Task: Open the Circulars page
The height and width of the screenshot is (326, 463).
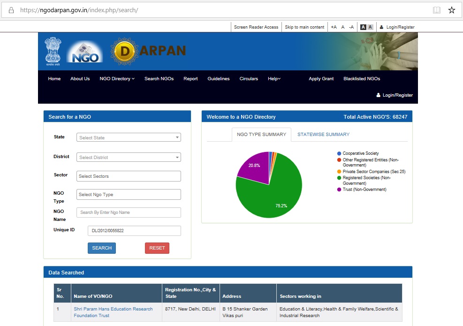Action: pyautogui.click(x=249, y=78)
